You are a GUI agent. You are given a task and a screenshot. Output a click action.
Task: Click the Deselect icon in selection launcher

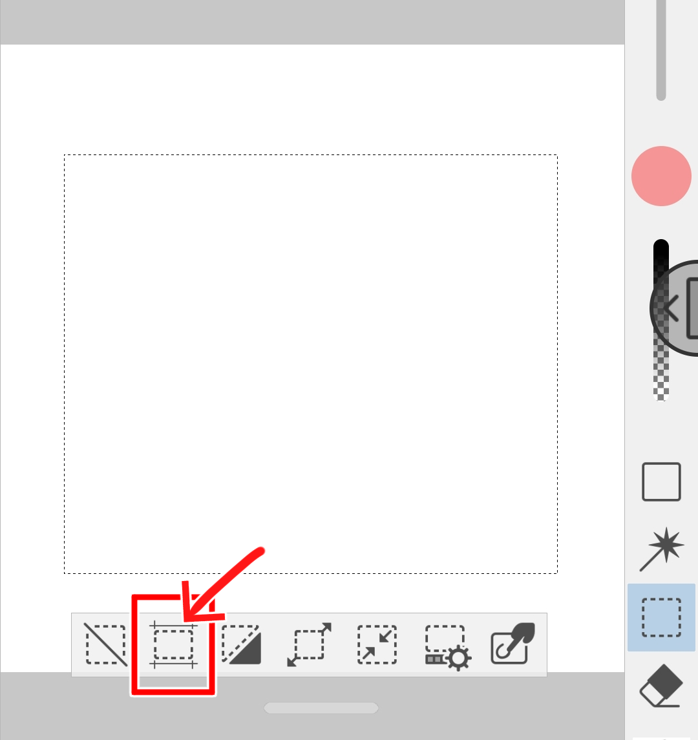pyautogui.click(x=106, y=644)
